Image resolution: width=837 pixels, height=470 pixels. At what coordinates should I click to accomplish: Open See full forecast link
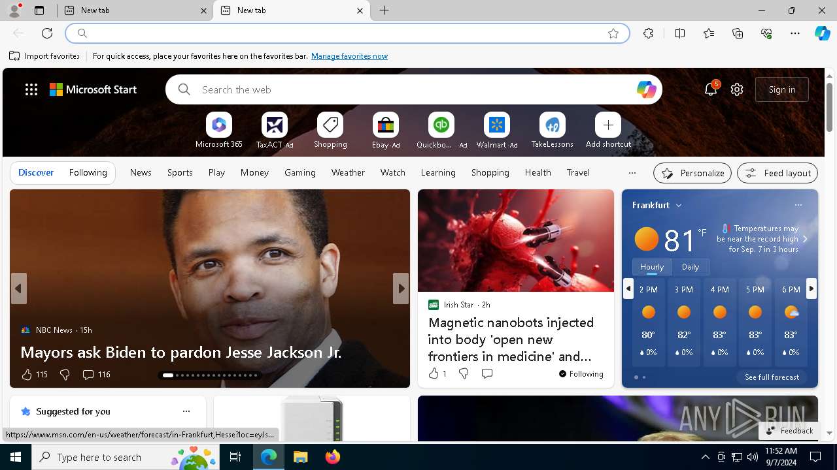(772, 377)
